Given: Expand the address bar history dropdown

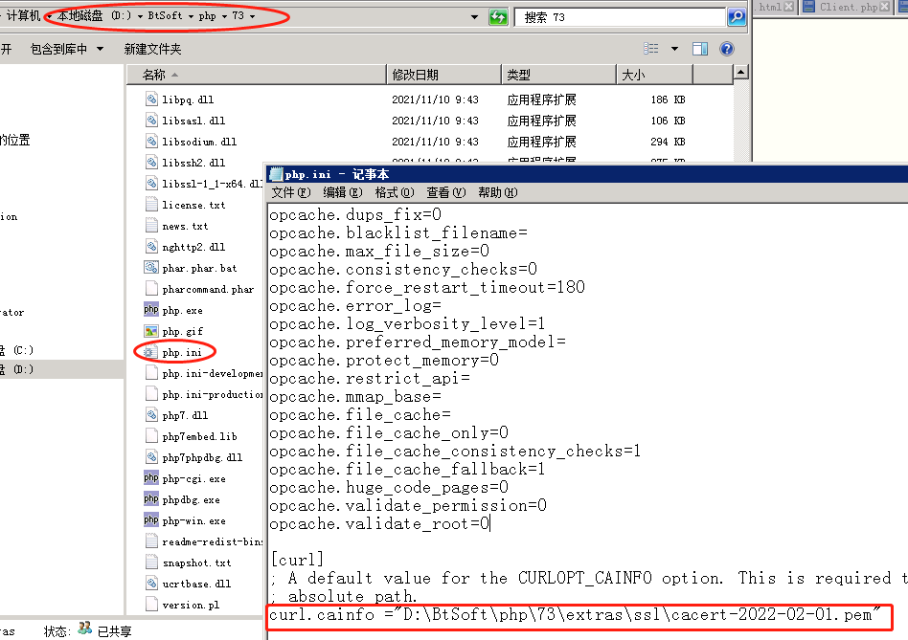Looking at the screenshot, I should 475,17.
